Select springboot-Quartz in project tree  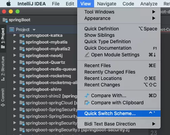click(x=45, y=62)
